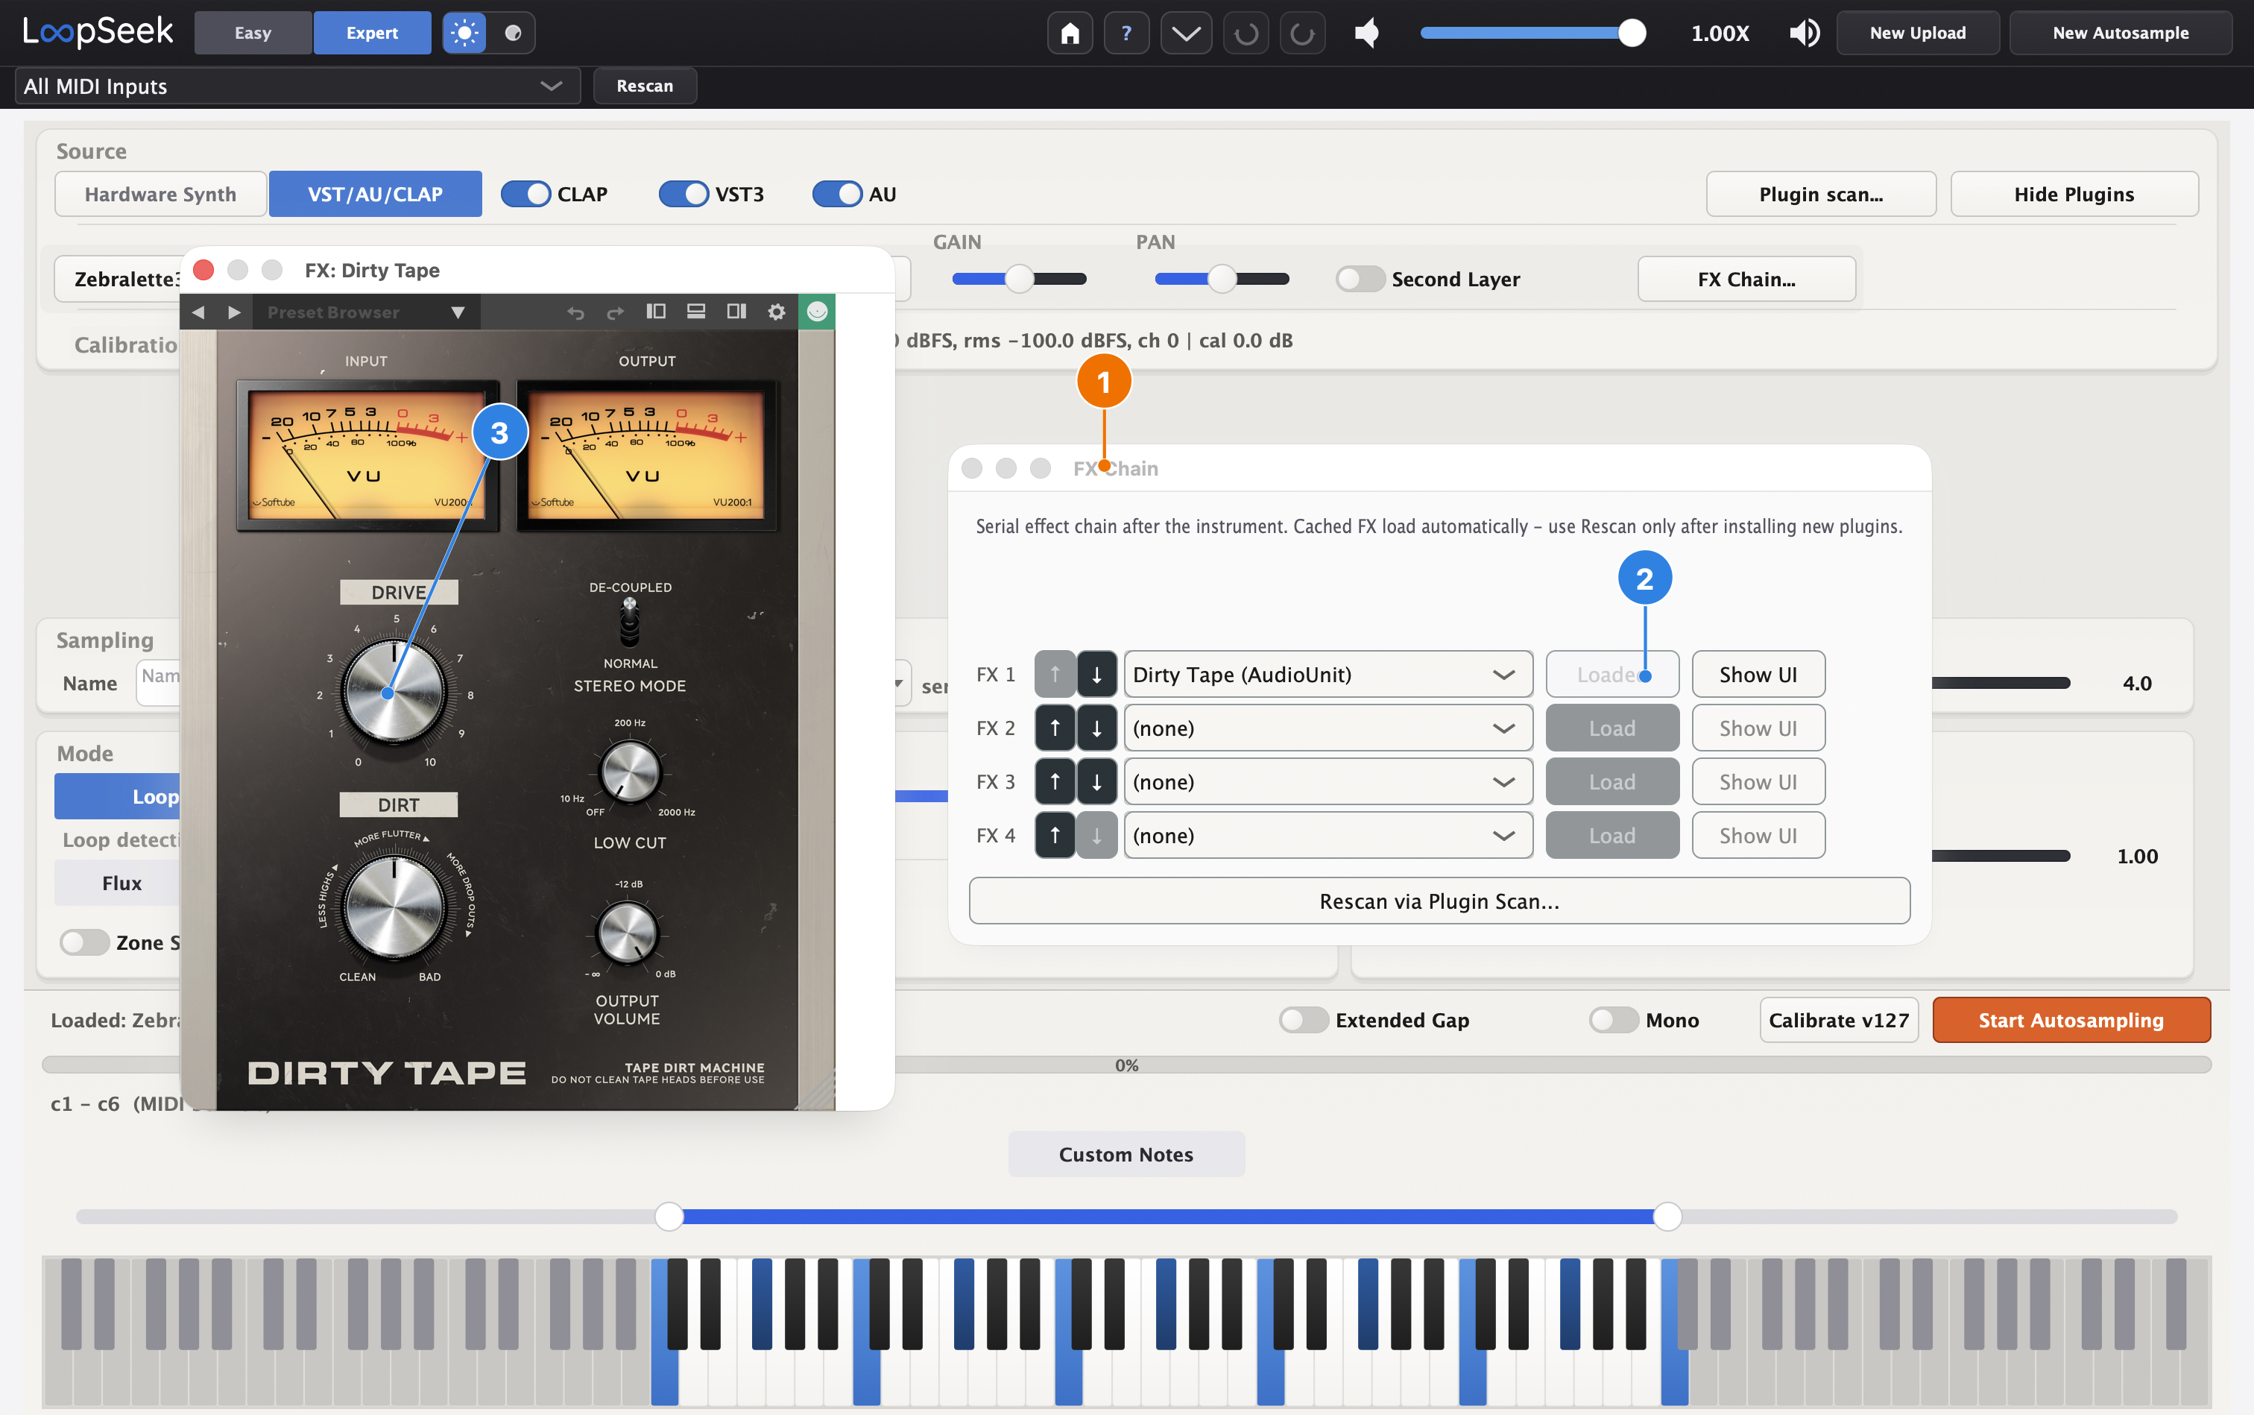2254x1415 pixels.
Task: Select the light theme sun icon
Action: pyautogui.click(x=464, y=33)
